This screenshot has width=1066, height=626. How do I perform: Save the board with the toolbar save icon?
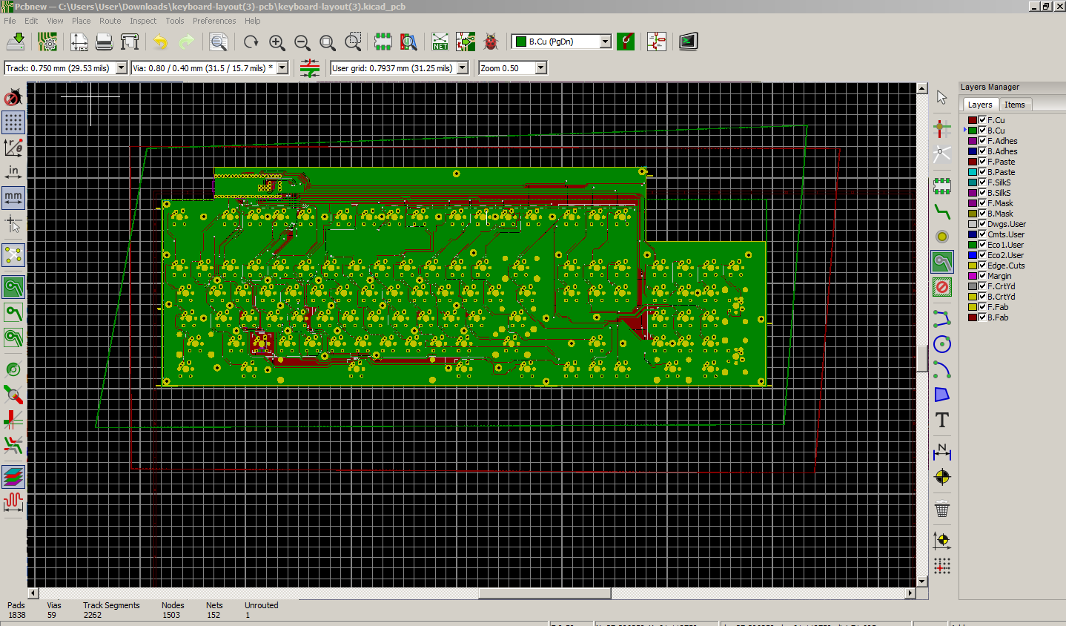[15, 42]
